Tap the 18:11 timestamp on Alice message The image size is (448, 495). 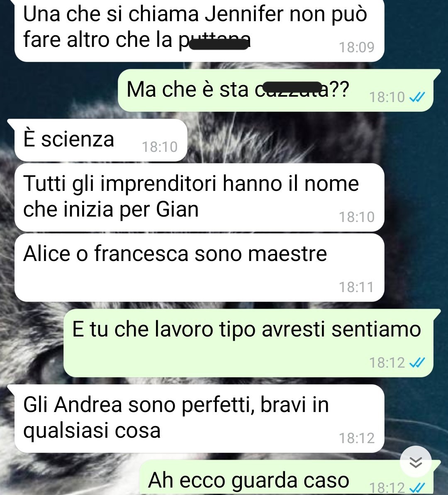pyautogui.click(x=356, y=287)
